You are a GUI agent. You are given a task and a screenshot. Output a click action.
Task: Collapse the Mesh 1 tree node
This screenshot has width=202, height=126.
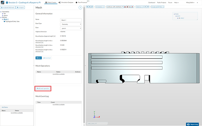[x=3, y=19]
